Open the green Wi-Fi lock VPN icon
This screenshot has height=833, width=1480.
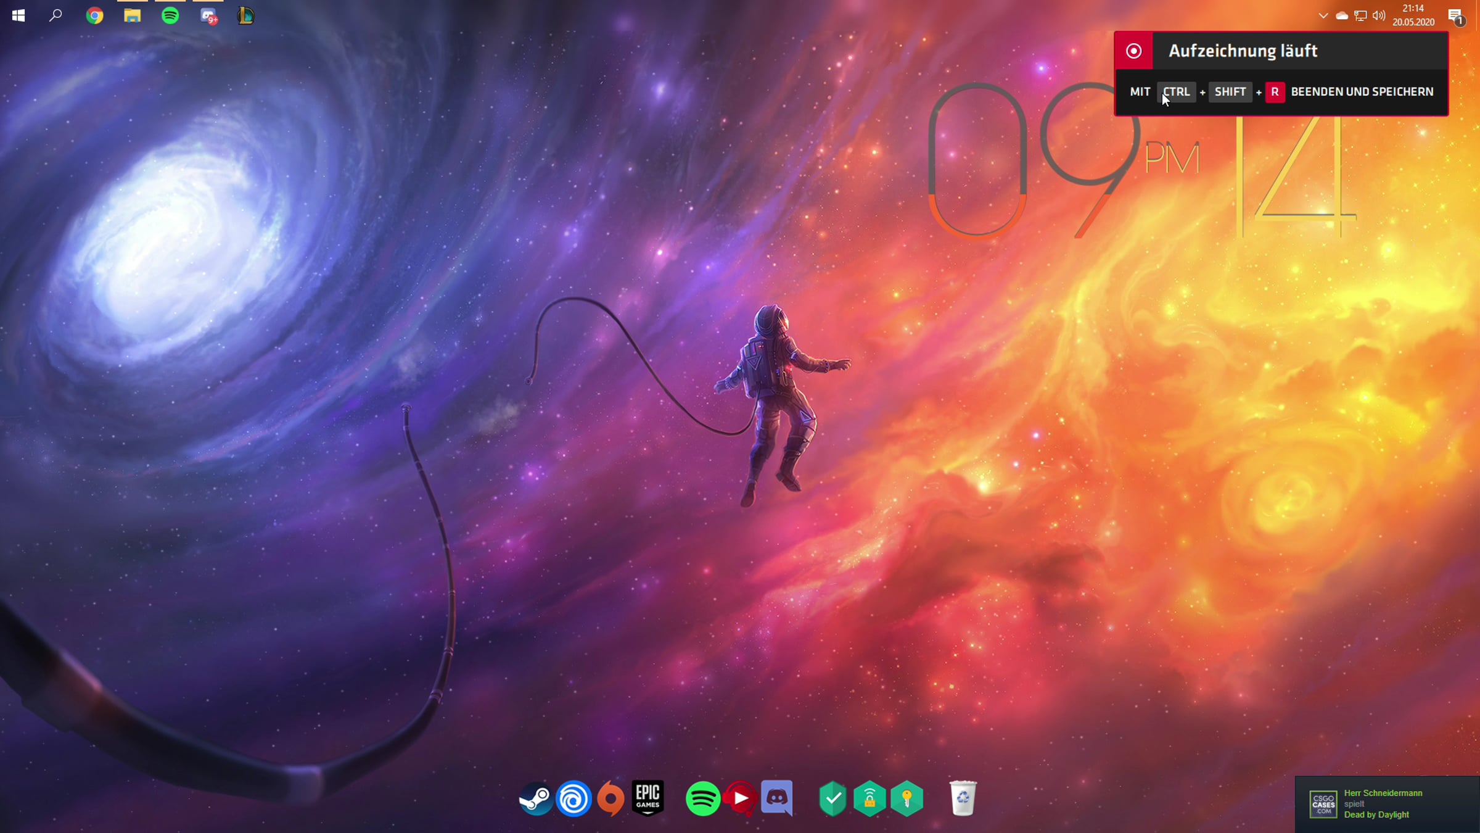pyautogui.click(x=869, y=798)
